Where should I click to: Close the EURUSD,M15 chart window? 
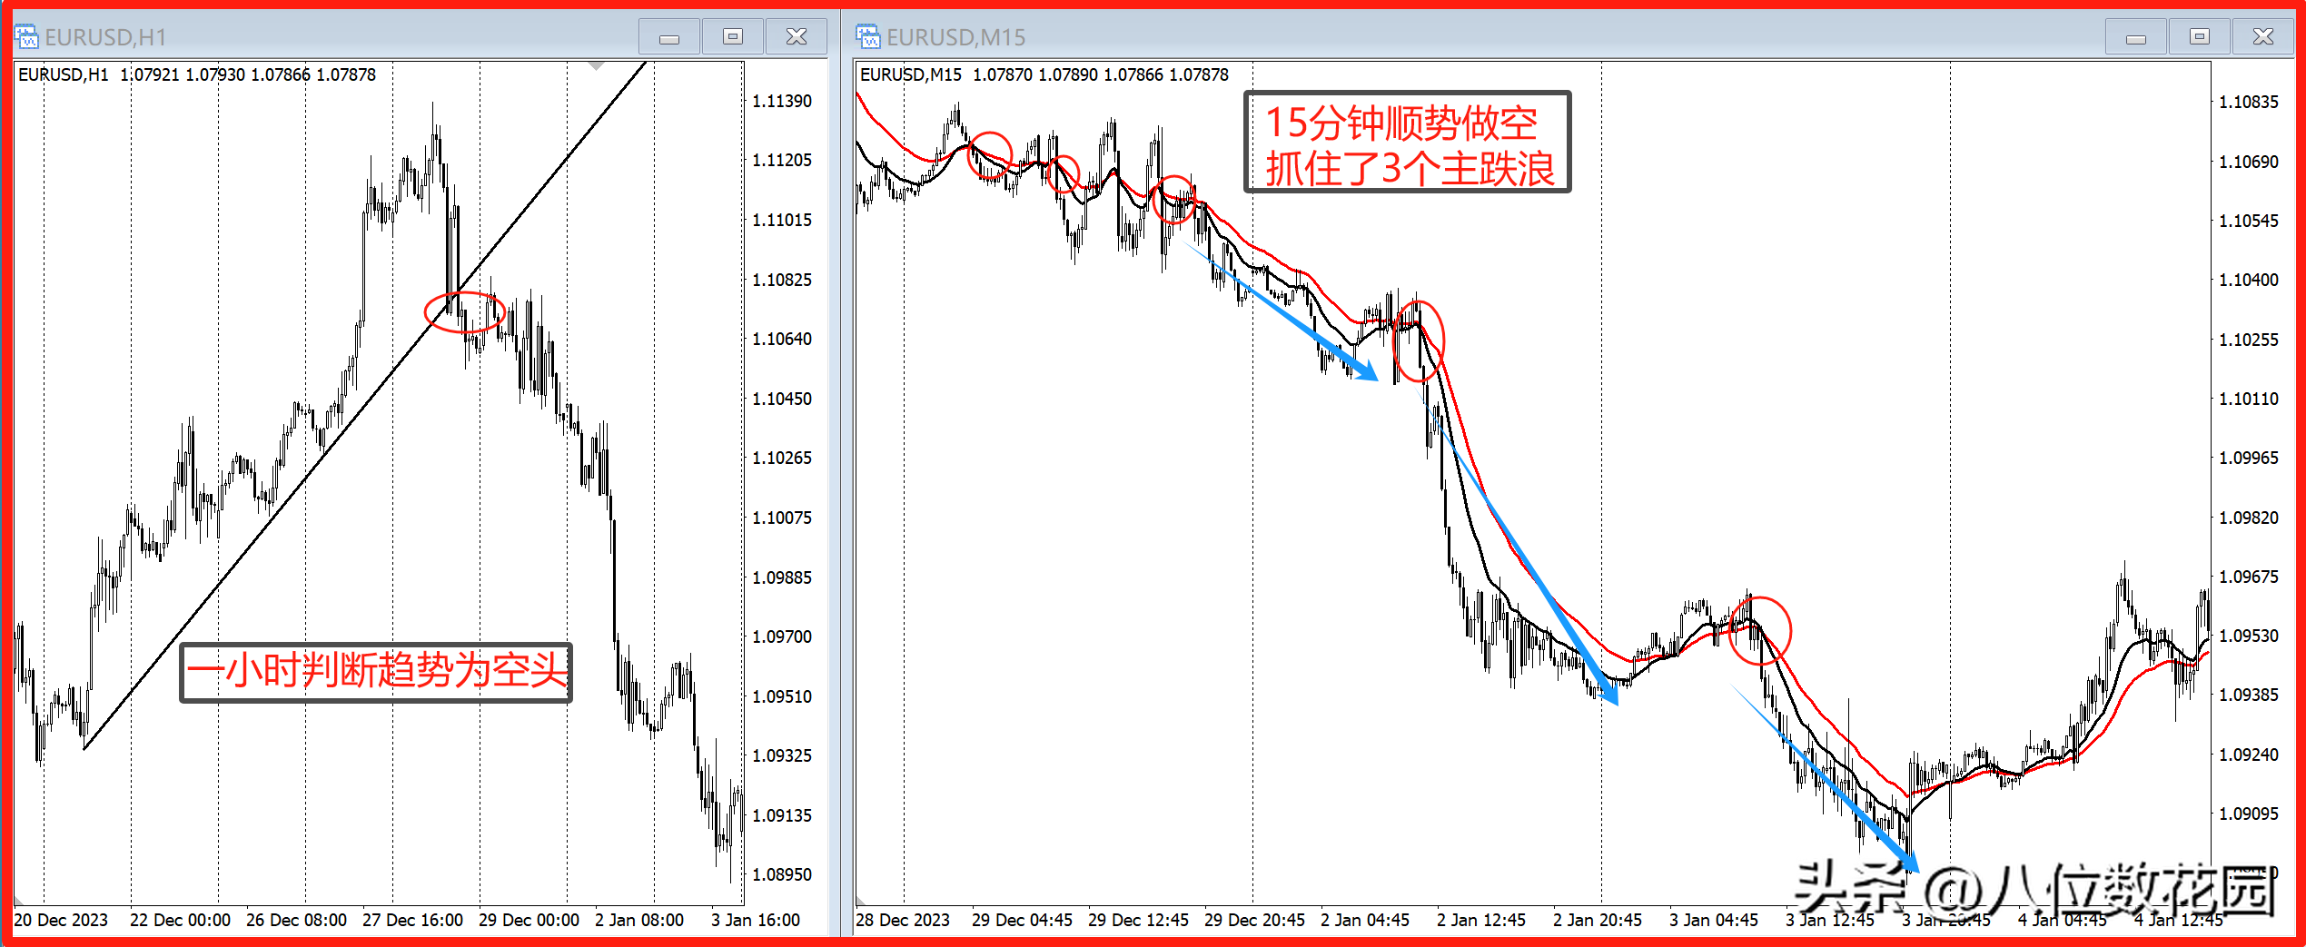pos(2263,37)
